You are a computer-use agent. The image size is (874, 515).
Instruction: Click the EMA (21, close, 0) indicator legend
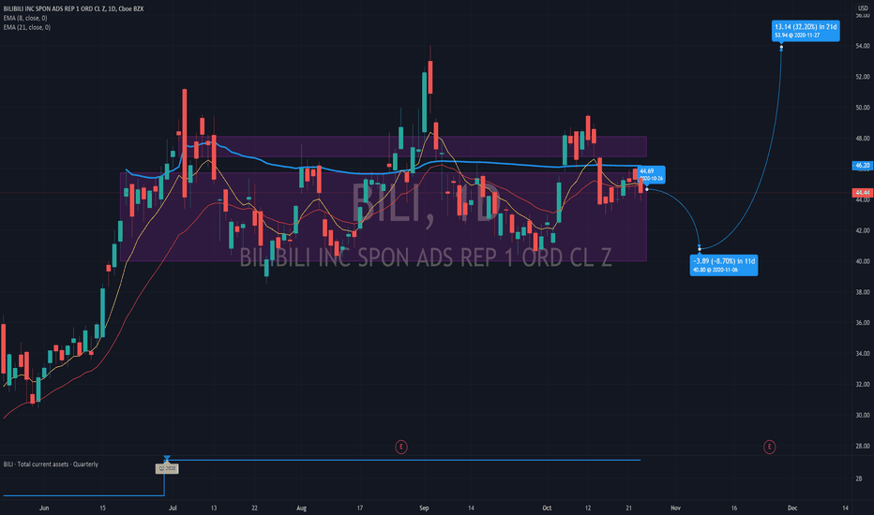(x=27, y=27)
